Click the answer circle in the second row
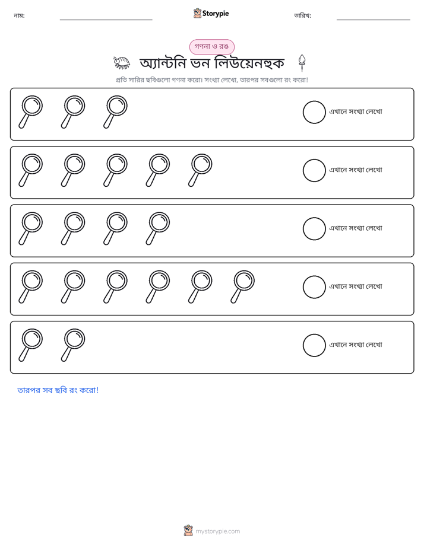The height and width of the screenshot is (548, 424). (x=314, y=171)
